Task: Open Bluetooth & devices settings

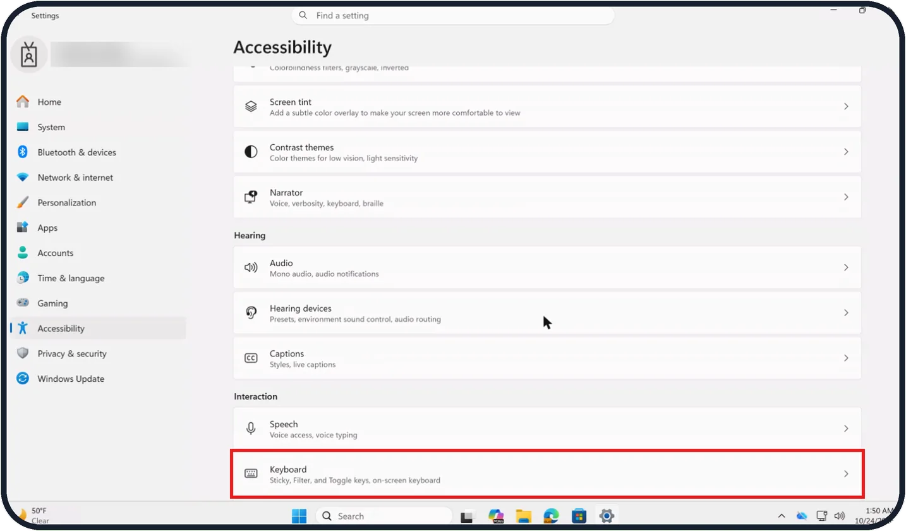Action: [x=98, y=152]
